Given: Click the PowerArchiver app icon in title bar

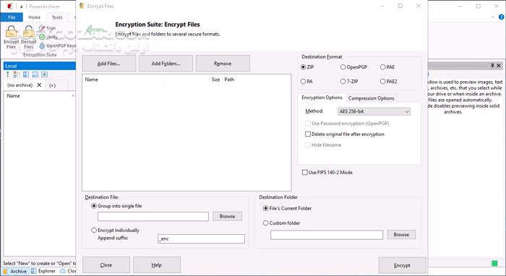Looking at the screenshot, I should (x=9, y=6).
